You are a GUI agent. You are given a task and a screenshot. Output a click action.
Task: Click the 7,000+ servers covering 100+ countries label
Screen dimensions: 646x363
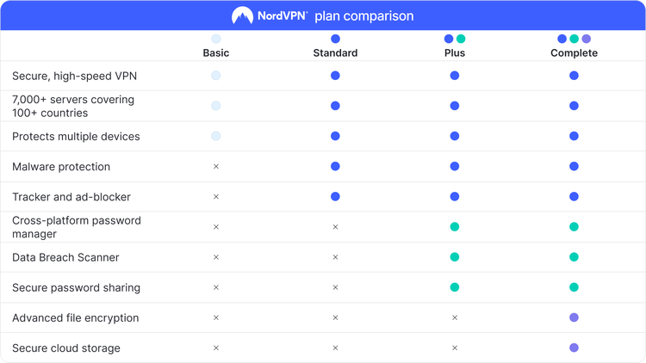click(x=73, y=106)
